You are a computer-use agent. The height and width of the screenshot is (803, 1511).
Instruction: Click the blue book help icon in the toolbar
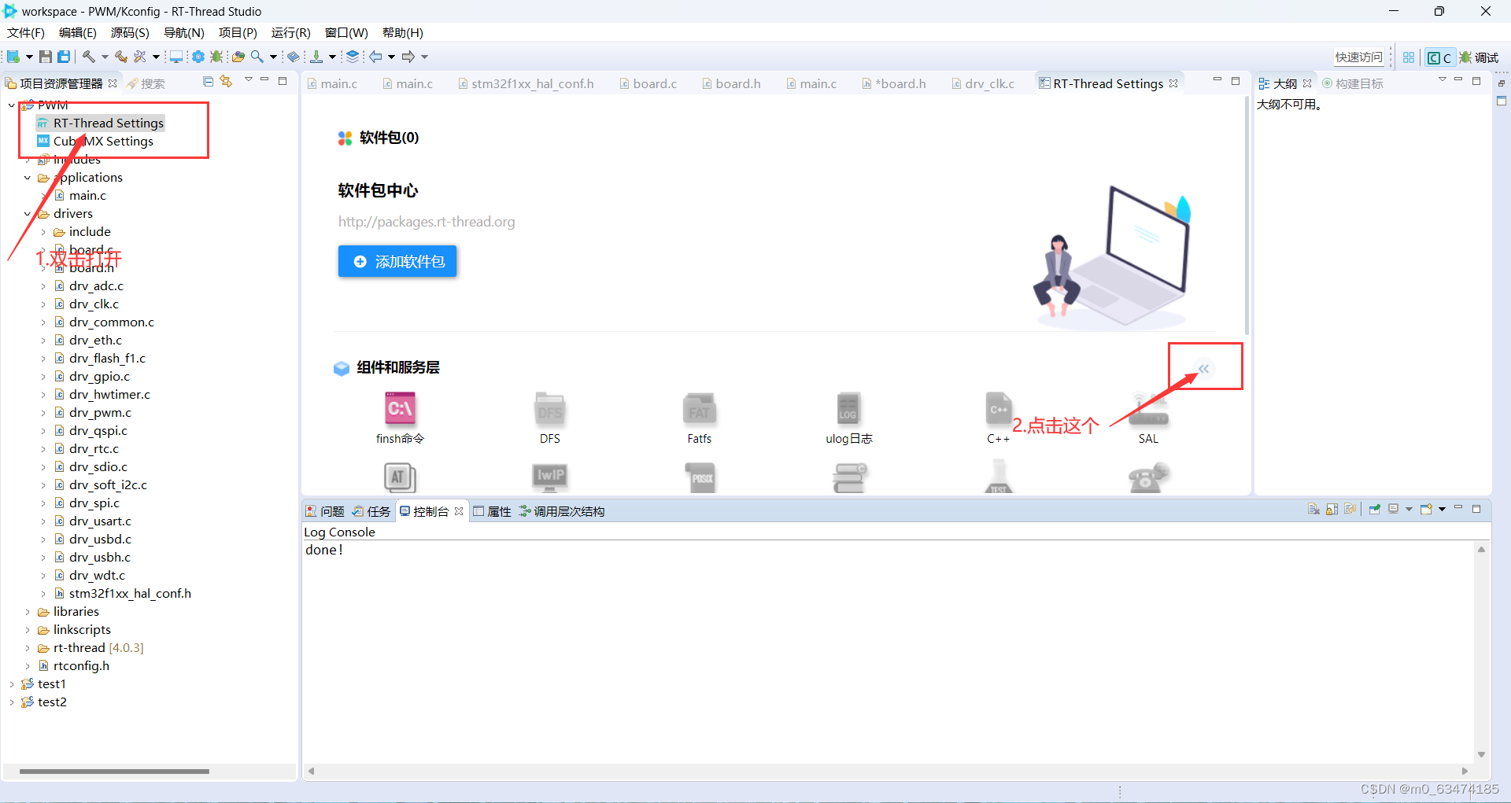click(294, 57)
